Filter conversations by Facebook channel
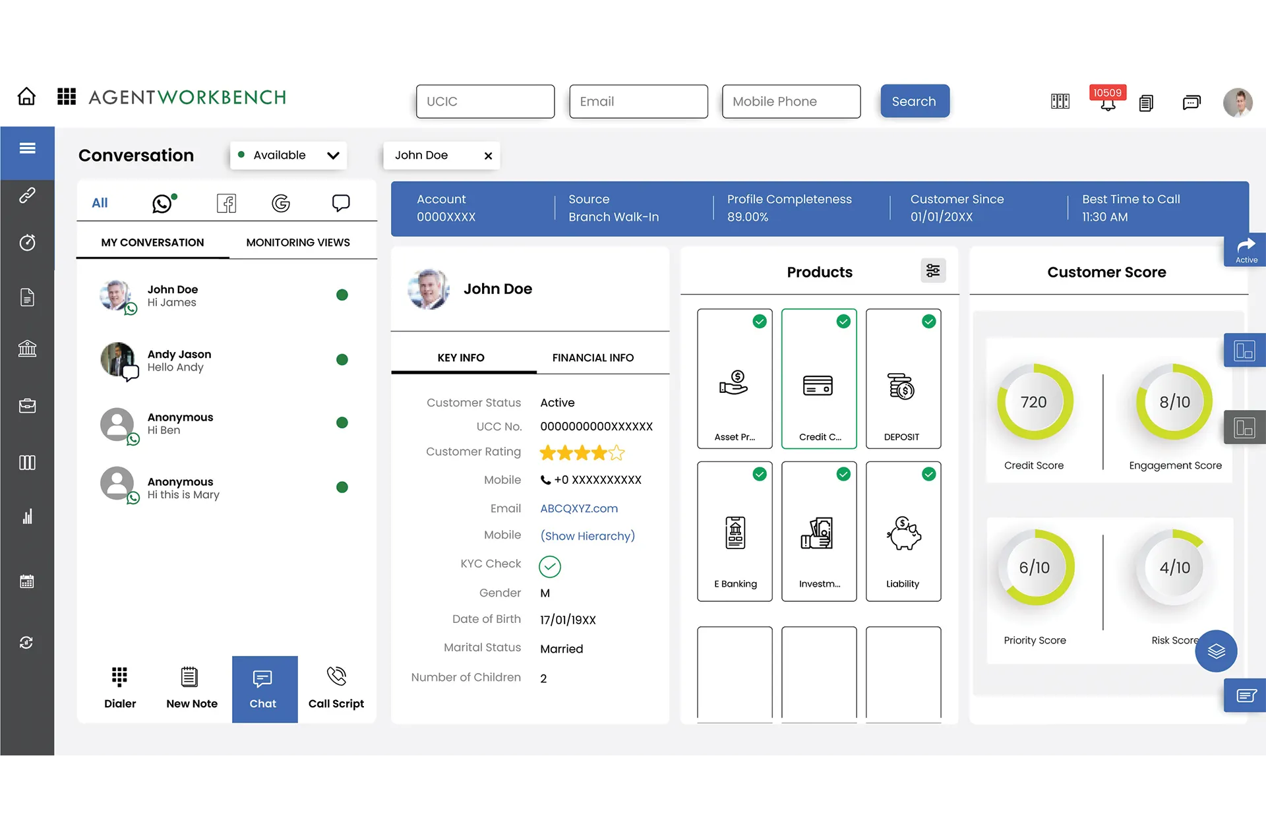The width and height of the screenshot is (1266, 824). point(226,203)
